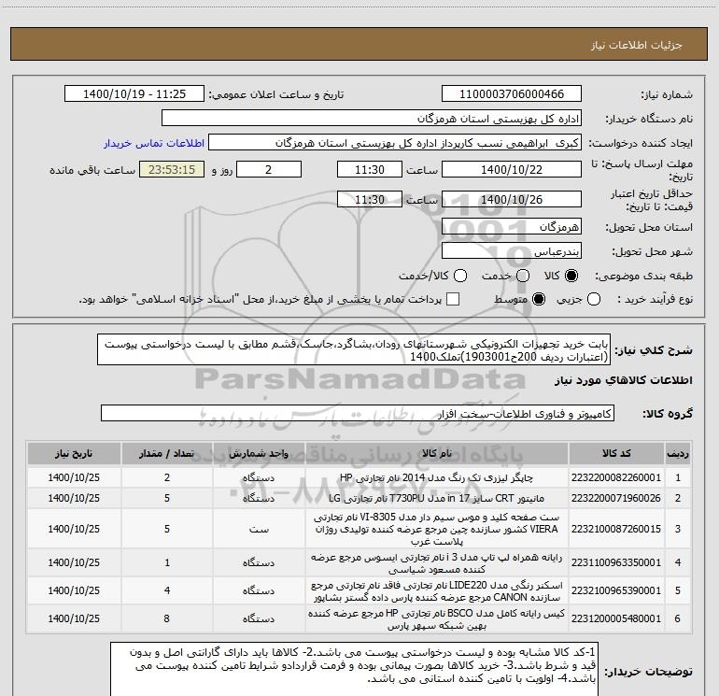Select the خدمت radio button
This screenshot has height=696, width=719.
pos(523,276)
